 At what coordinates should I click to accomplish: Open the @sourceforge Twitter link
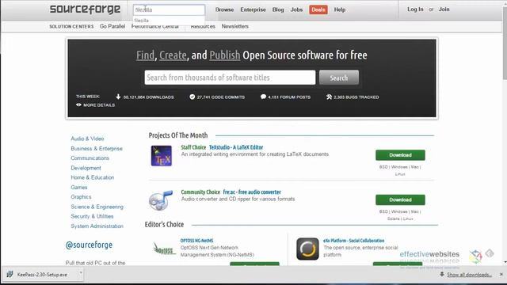click(89, 245)
